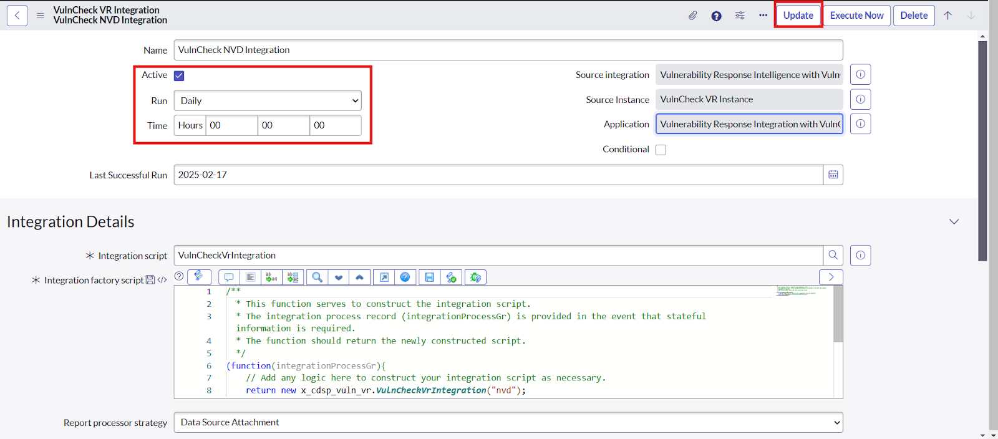Open the help question mark in header
998x439 pixels.
coord(716,16)
